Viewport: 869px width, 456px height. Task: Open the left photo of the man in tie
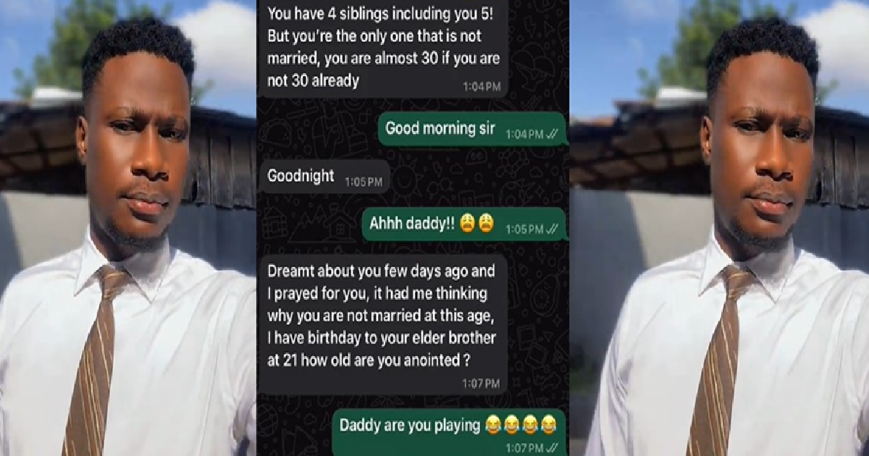point(128,228)
